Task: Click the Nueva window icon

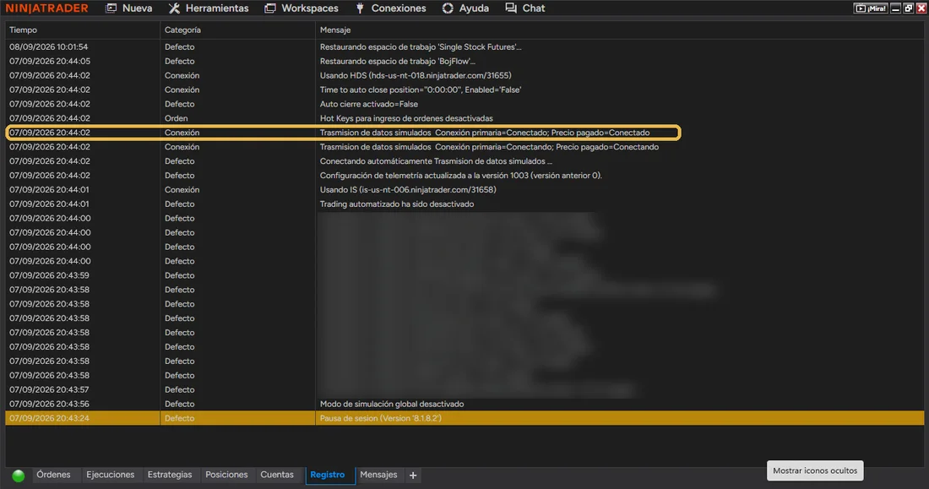Action: [111, 8]
